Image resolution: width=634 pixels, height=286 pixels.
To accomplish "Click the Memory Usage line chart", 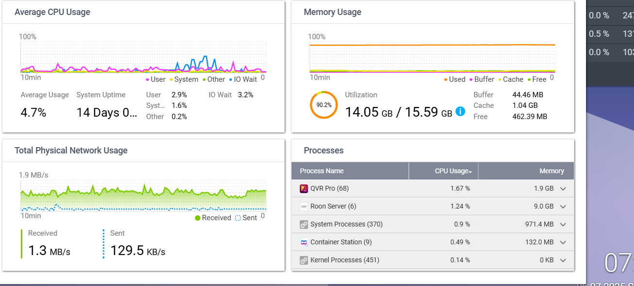I will (432, 57).
